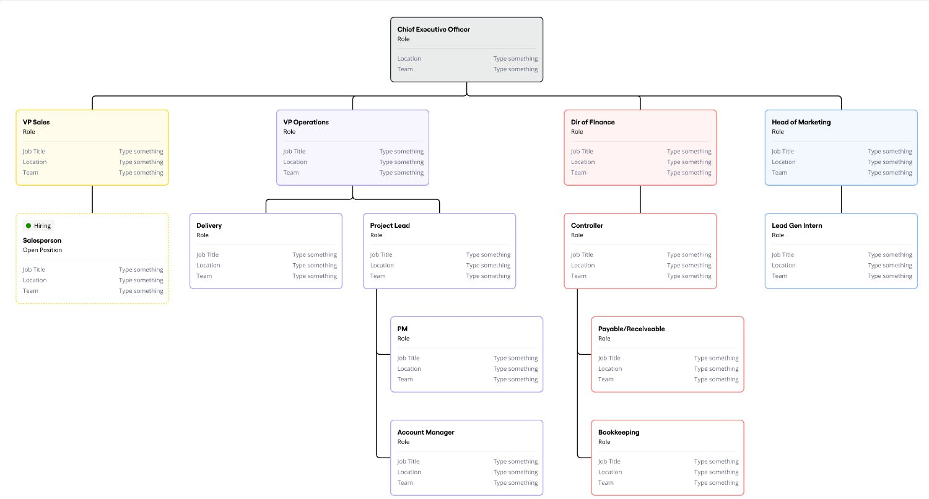The image size is (929, 499).
Task: Select the Controller card title
Action: (587, 226)
